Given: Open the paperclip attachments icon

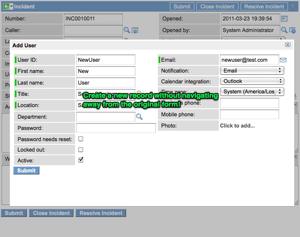Looking at the screenshot, I should pos(293,6).
